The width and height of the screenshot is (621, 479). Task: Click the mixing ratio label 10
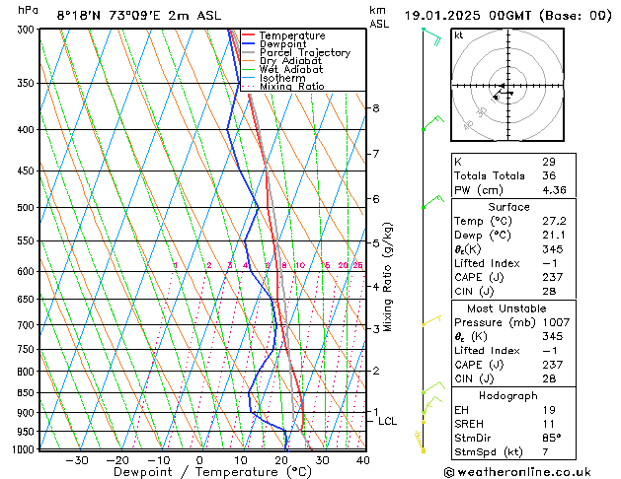point(300,265)
